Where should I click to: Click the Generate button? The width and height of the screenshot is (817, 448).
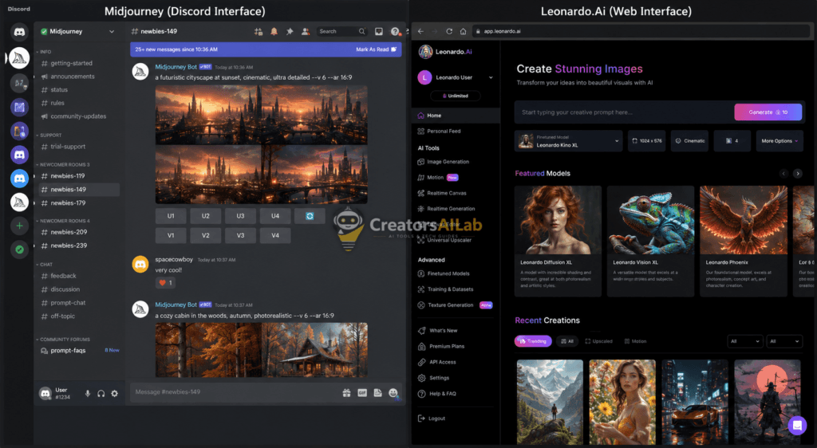[x=768, y=112]
